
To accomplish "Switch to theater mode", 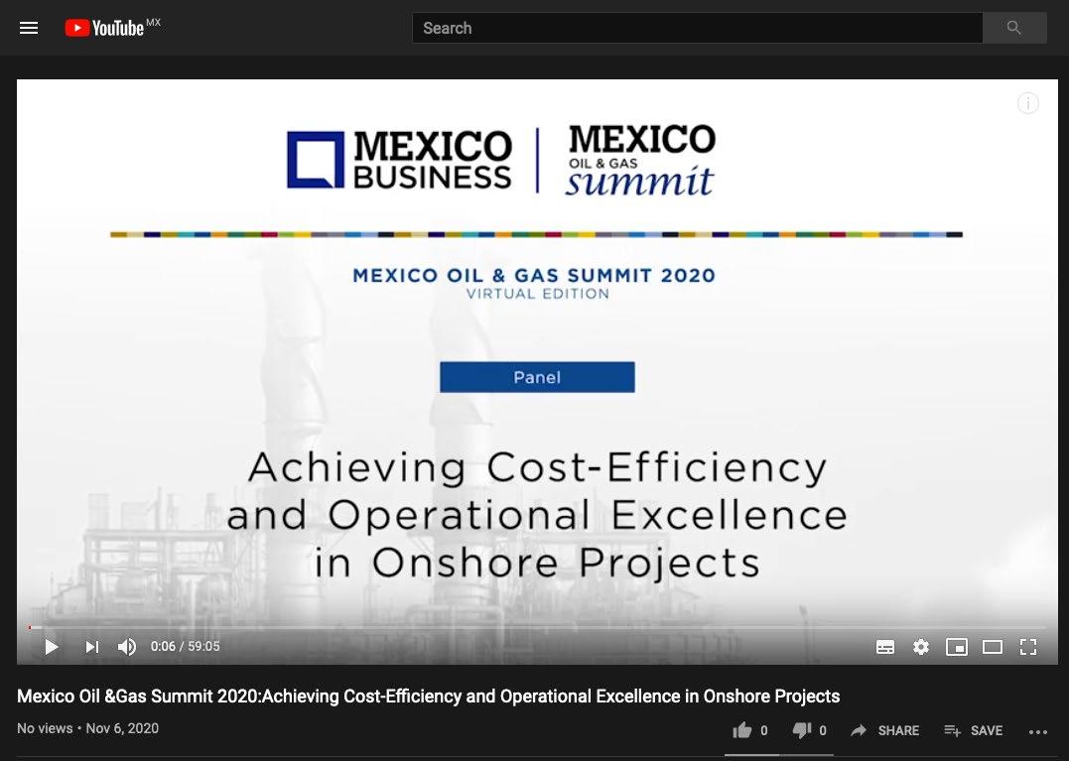I will (993, 647).
